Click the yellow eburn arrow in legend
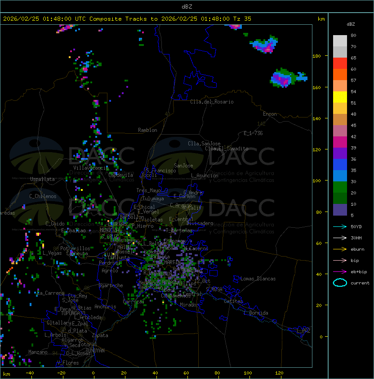 [x=340, y=249]
